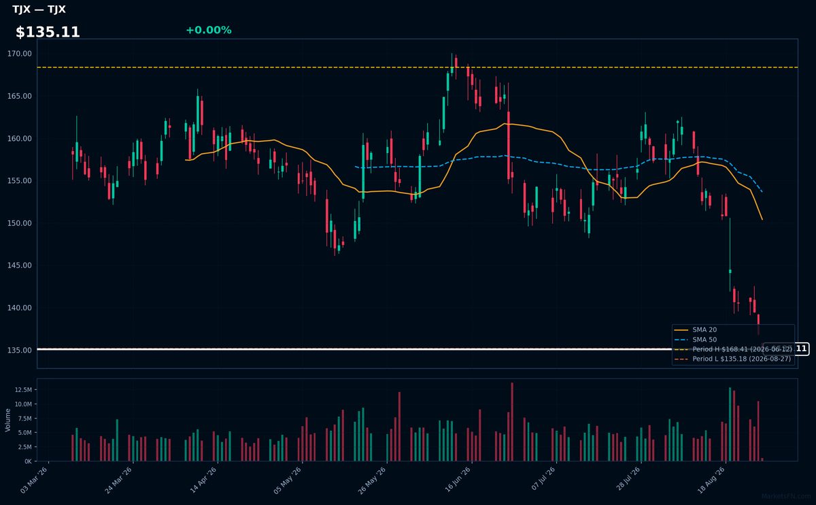Click the 135.00 price axis label

(x=19, y=351)
